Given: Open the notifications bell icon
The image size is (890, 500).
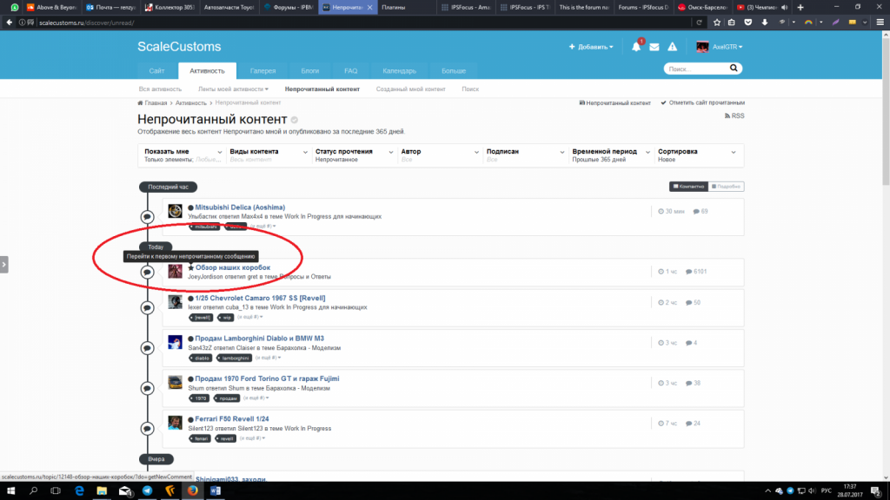Looking at the screenshot, I should 636,47.
